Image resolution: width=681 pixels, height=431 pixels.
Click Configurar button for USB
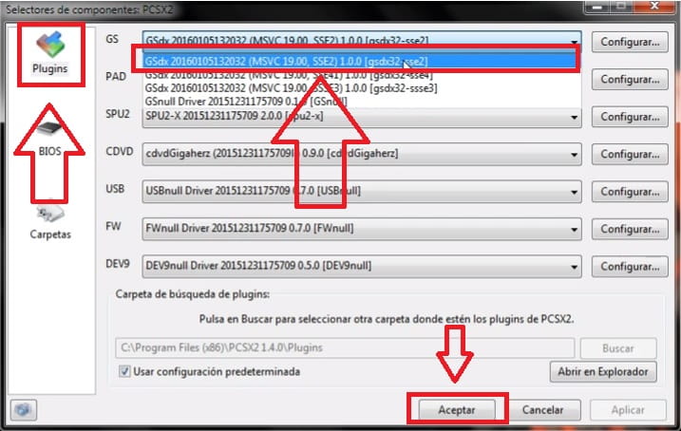pyautogui.click(x=630, y=192)
